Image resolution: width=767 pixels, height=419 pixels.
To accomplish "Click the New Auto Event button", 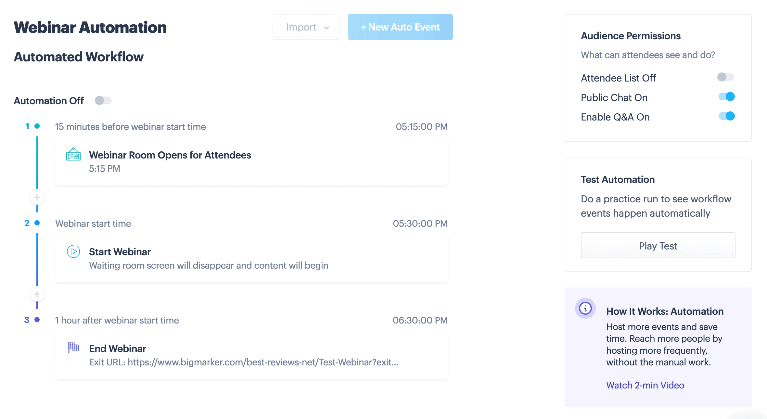I will click(x=400, y=27).
